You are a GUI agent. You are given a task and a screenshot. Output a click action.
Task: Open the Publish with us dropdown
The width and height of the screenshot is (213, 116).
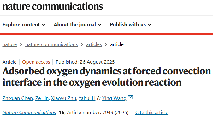coord(131,25)
